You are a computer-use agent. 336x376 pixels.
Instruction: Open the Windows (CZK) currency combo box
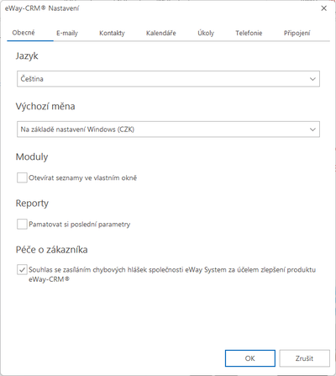pos(168,130)
